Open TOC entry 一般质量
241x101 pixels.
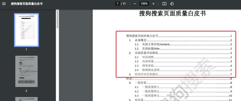(180, 83)
